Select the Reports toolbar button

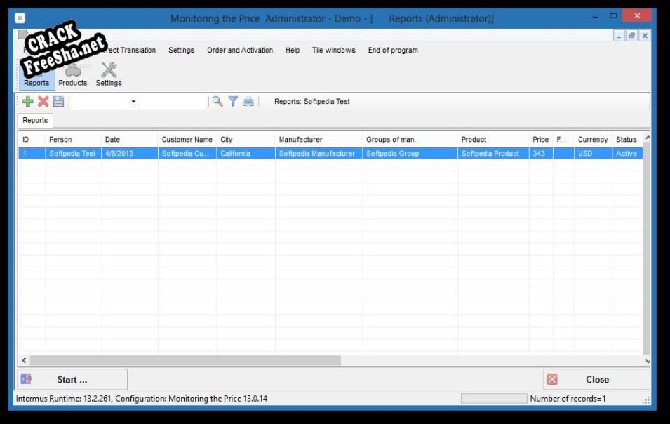[36, 75]
